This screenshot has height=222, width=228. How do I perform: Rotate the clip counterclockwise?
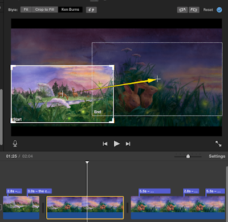[182, 10]
